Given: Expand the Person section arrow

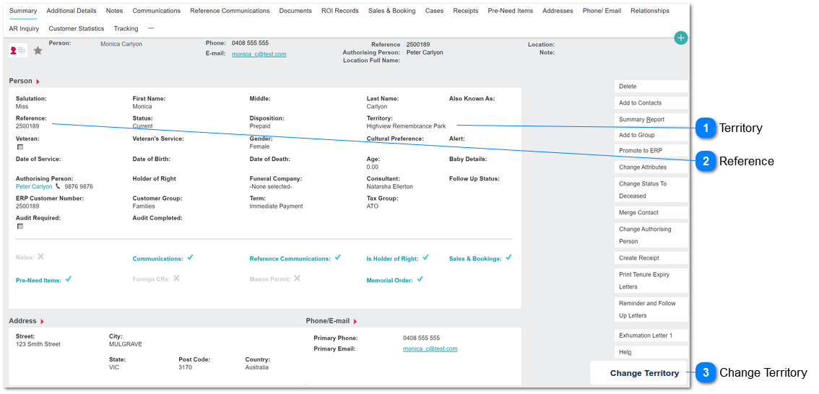Looking at the screenshot, I should [38, 82].
